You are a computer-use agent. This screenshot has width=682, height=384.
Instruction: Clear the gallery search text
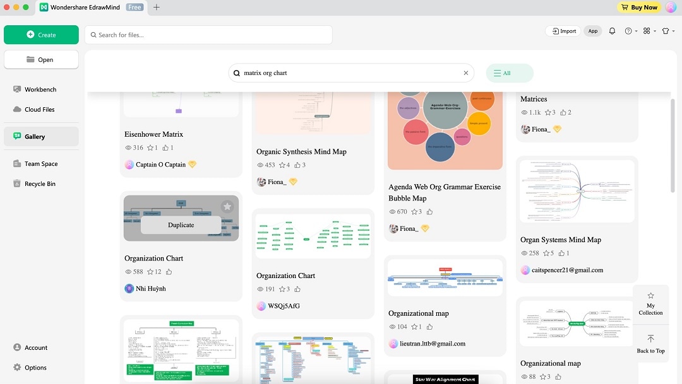point(466,73)
